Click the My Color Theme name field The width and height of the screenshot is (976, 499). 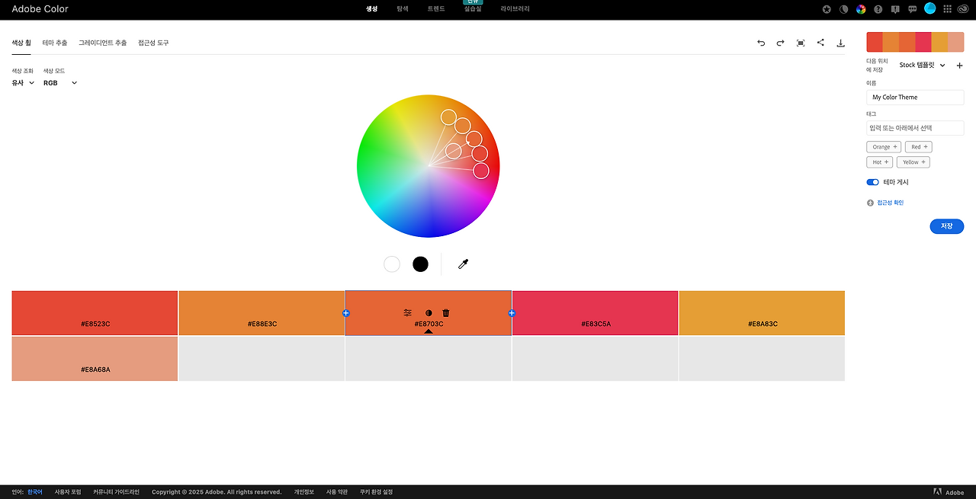915,98
